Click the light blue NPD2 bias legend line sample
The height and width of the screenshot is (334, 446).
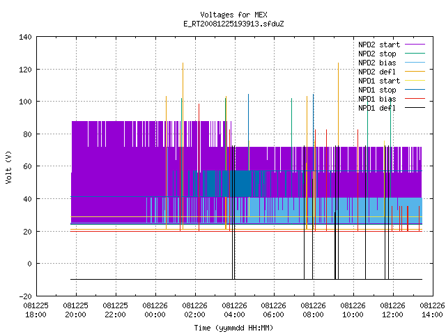pos(415,62)
